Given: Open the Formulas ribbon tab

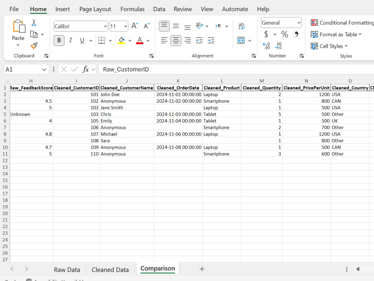Looking at the screenshot, I should [x=132, y=9].
